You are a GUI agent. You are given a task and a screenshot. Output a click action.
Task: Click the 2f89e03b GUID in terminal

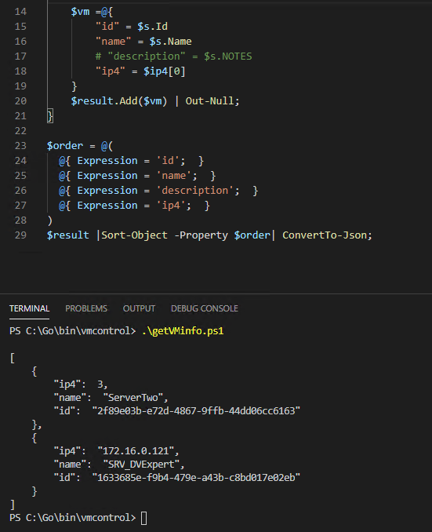pos(196,411)
